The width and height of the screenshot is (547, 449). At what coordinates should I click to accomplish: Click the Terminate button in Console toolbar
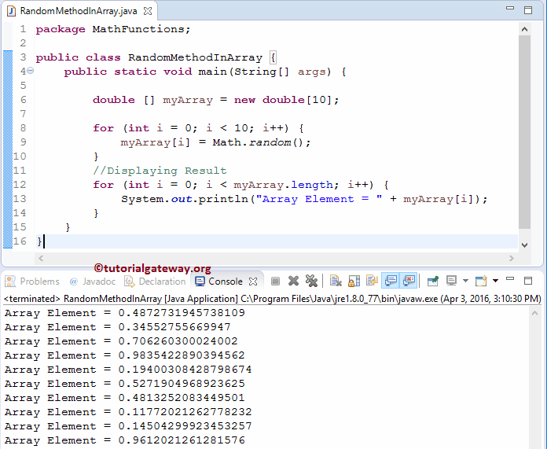point(275,281)
